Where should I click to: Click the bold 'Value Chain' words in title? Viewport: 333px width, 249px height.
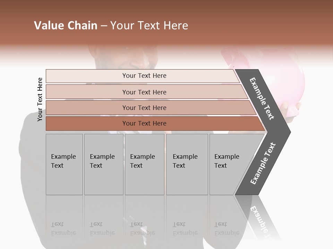[66, 25]
